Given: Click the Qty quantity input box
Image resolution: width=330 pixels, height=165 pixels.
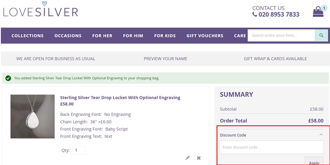Looking at the screenshot, I should coord(79,150).
